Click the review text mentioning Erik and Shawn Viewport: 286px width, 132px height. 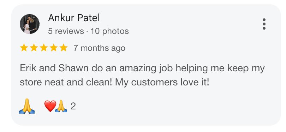coord(142,75)
